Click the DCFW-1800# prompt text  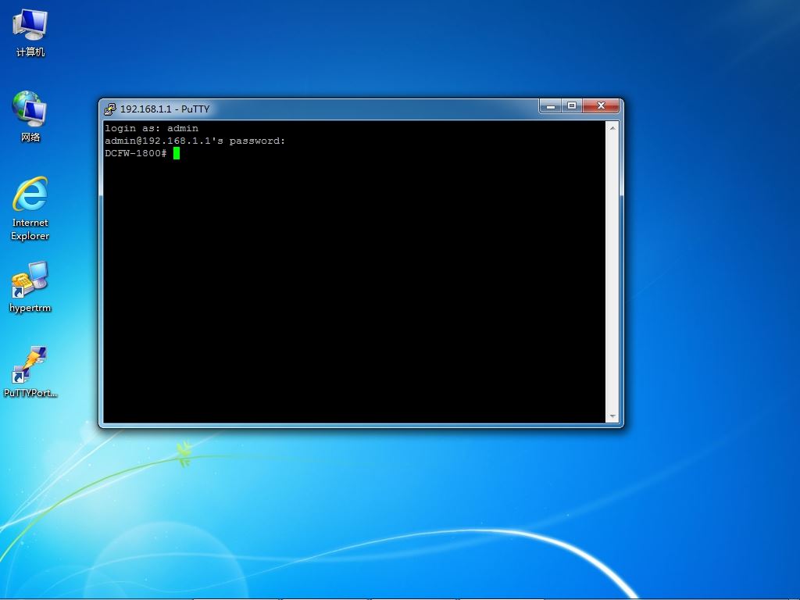136,153
